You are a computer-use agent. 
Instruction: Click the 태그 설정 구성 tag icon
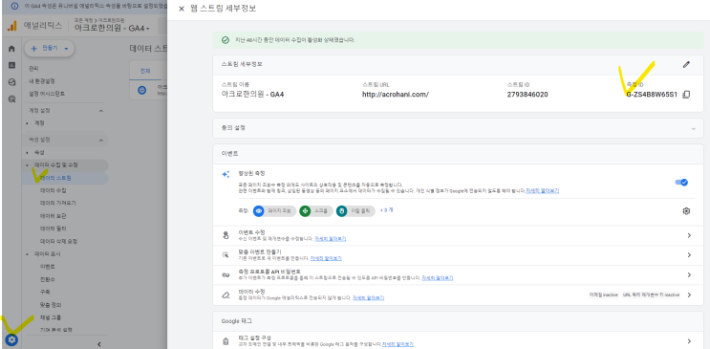(x=226, y=341)
